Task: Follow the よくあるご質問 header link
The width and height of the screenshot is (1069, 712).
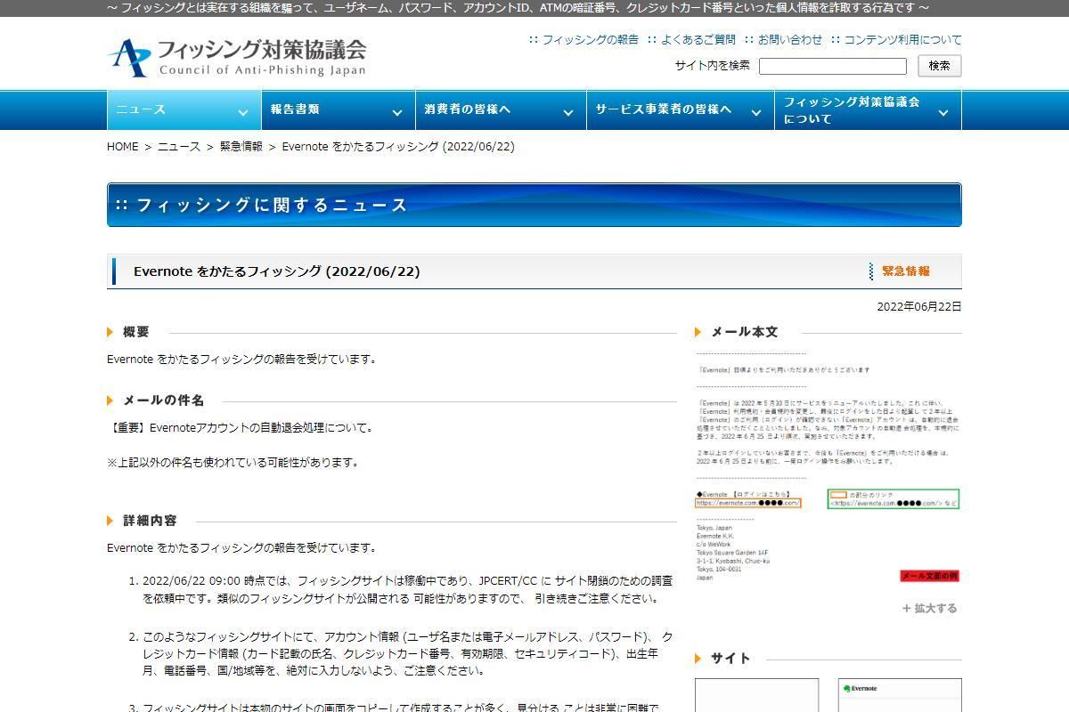Action: coord(698,40)
